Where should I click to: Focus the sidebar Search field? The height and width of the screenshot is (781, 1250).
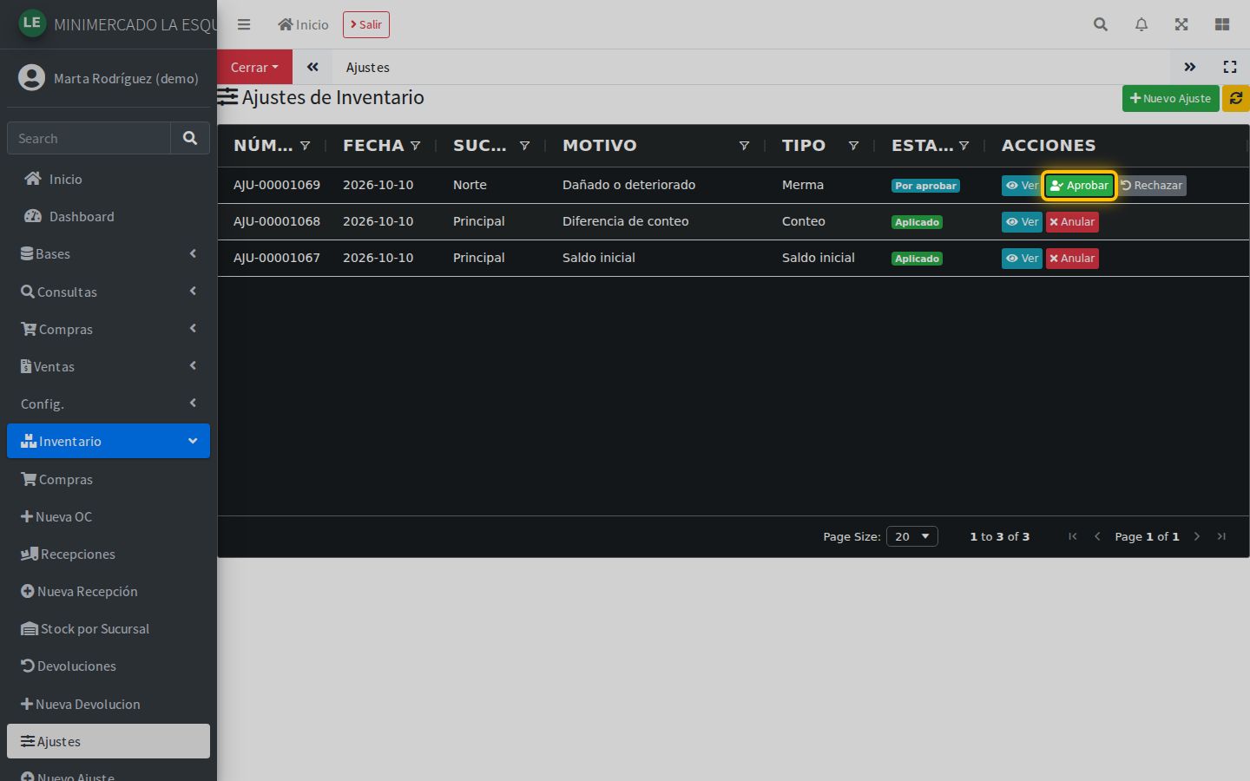[89, 138]
